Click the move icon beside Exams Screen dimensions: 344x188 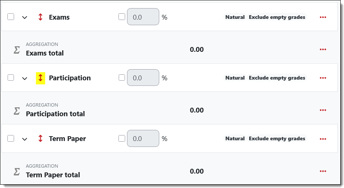pos(40,17)
